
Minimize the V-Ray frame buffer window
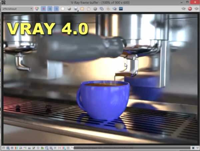[182, 2]
